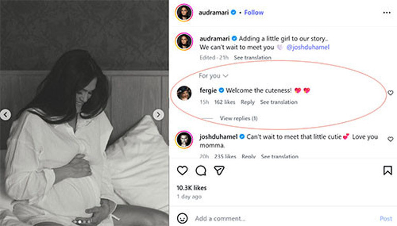
Task: Open three-dot more options menu
Action: pos(387,12)
